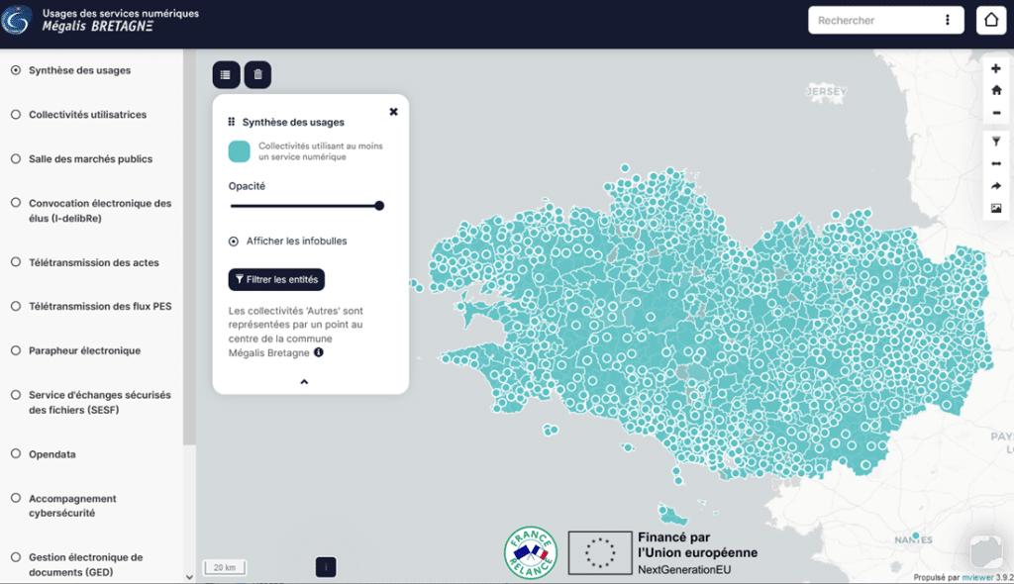
Task: Open the search options three-dot menu
Action: [948, 20]
